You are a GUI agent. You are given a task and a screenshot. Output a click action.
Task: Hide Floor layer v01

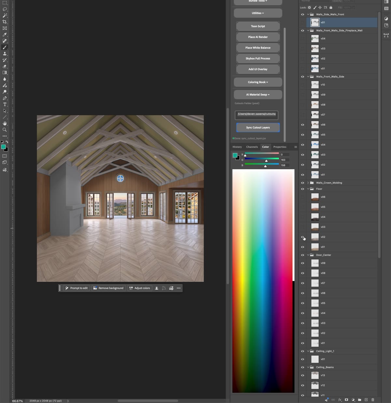point(302,247)
